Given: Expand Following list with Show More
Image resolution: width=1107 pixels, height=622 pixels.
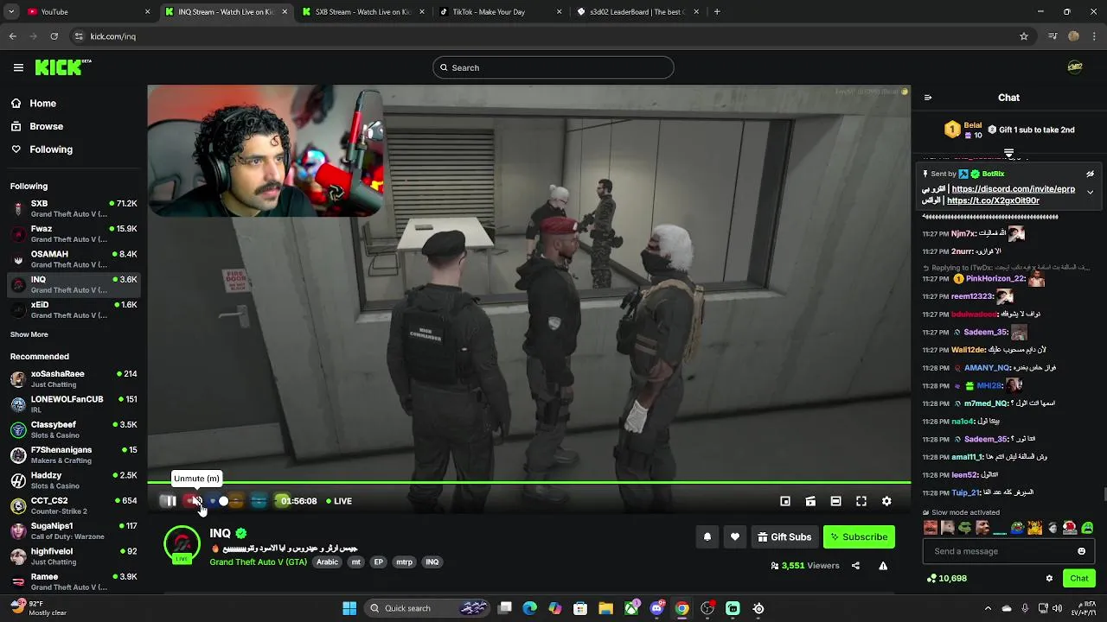Looking at the screenshot, I should tap(29, 334).
